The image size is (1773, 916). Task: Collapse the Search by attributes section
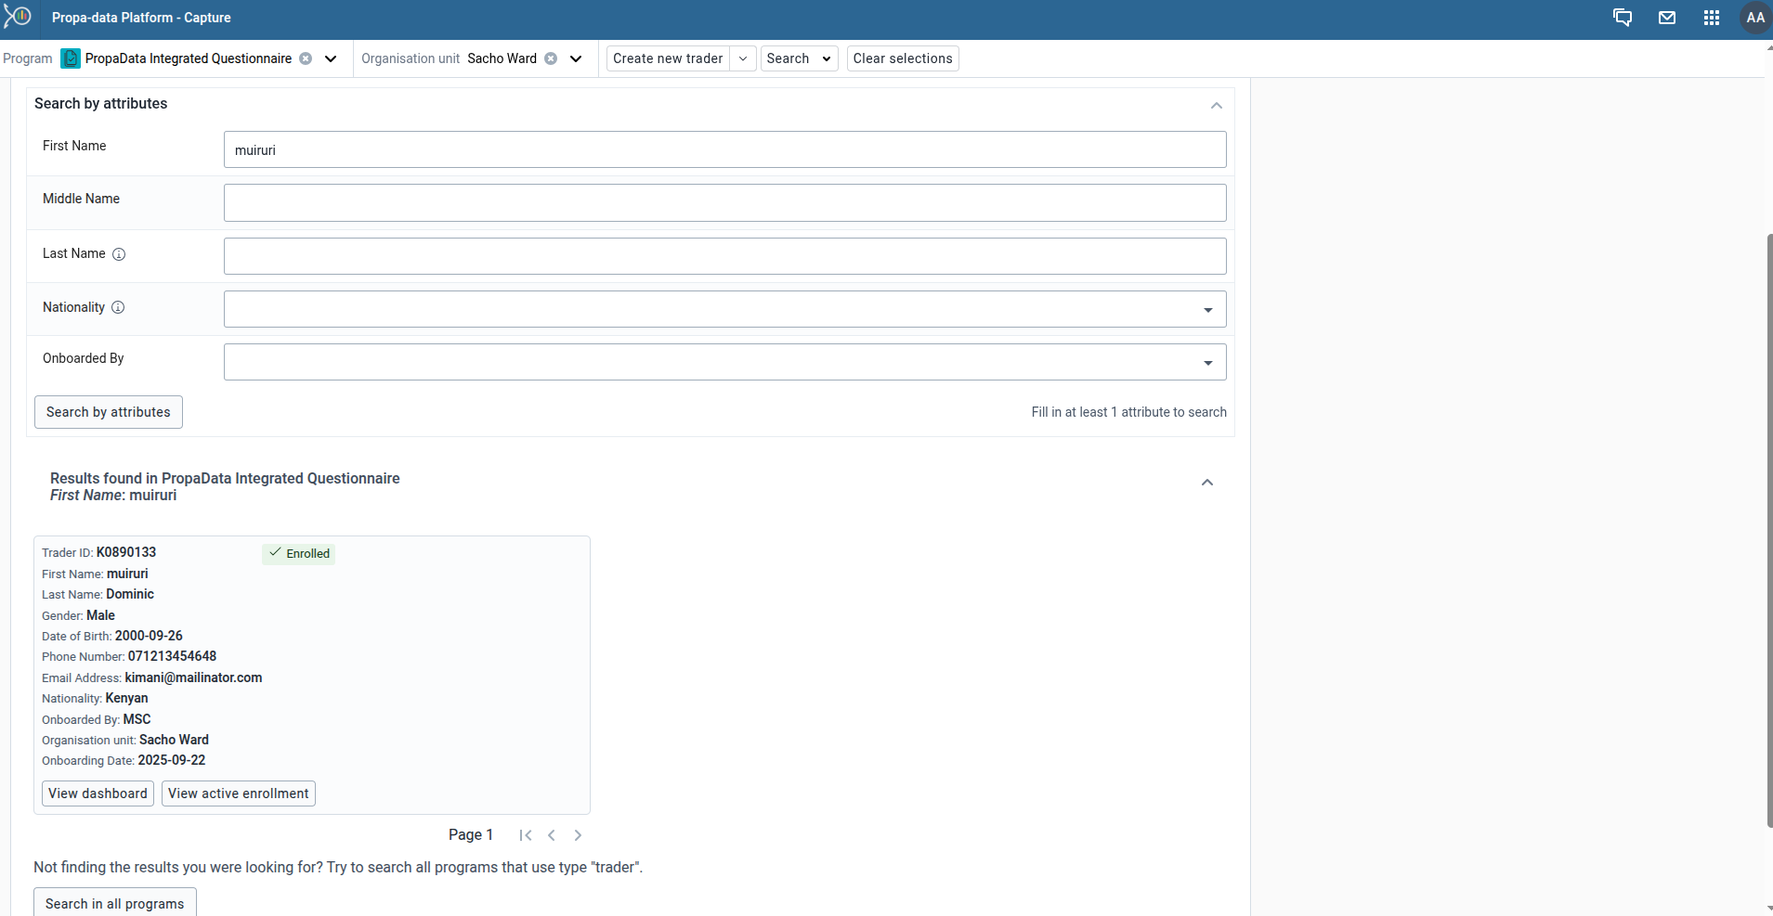pyautogui.click(x=1216, y=105)
